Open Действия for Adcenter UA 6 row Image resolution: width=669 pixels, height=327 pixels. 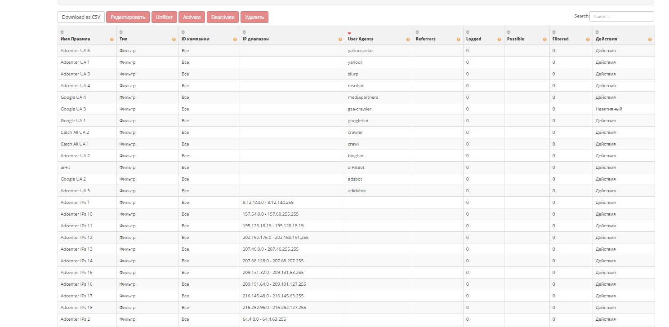pyautogui.click(x=605, y=51)
